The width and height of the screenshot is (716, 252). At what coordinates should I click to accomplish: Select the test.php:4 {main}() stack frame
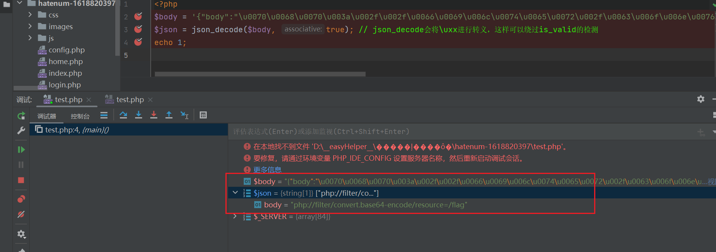128,130
